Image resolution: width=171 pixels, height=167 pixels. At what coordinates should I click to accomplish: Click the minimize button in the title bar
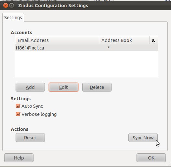coord(12,6)
